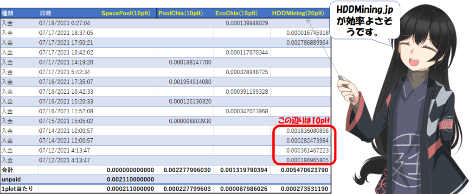Select SpacePool total 0.000000000000
This screenshot has height=194, width=475.
point(130,170)
